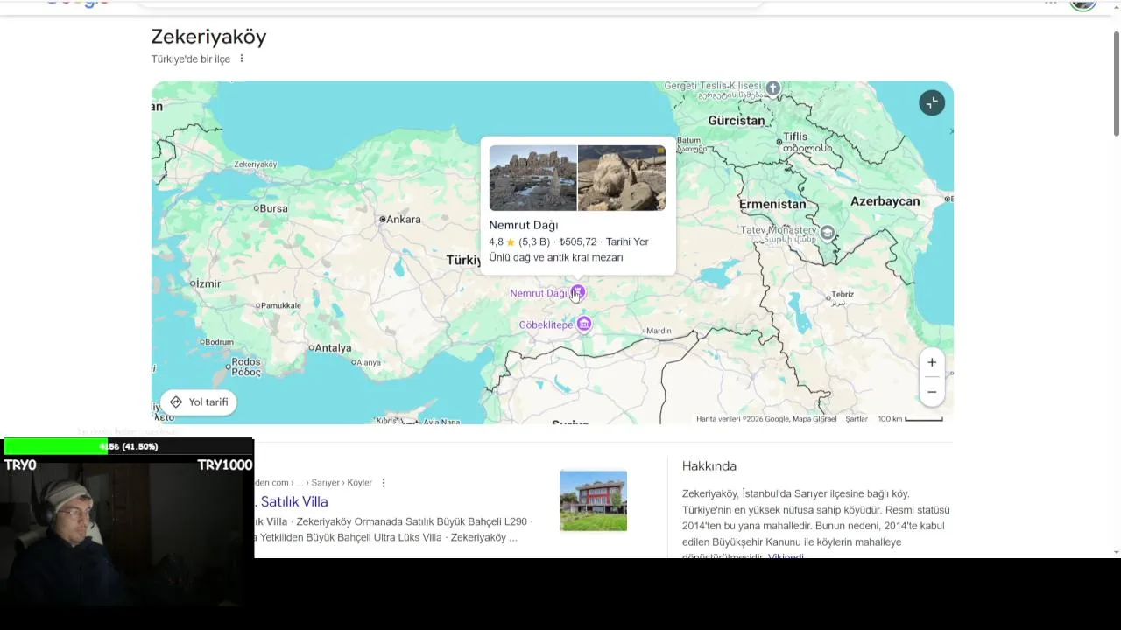Click the Şartlar link on the map
The image size is (1121, 630).
[857, 419]
